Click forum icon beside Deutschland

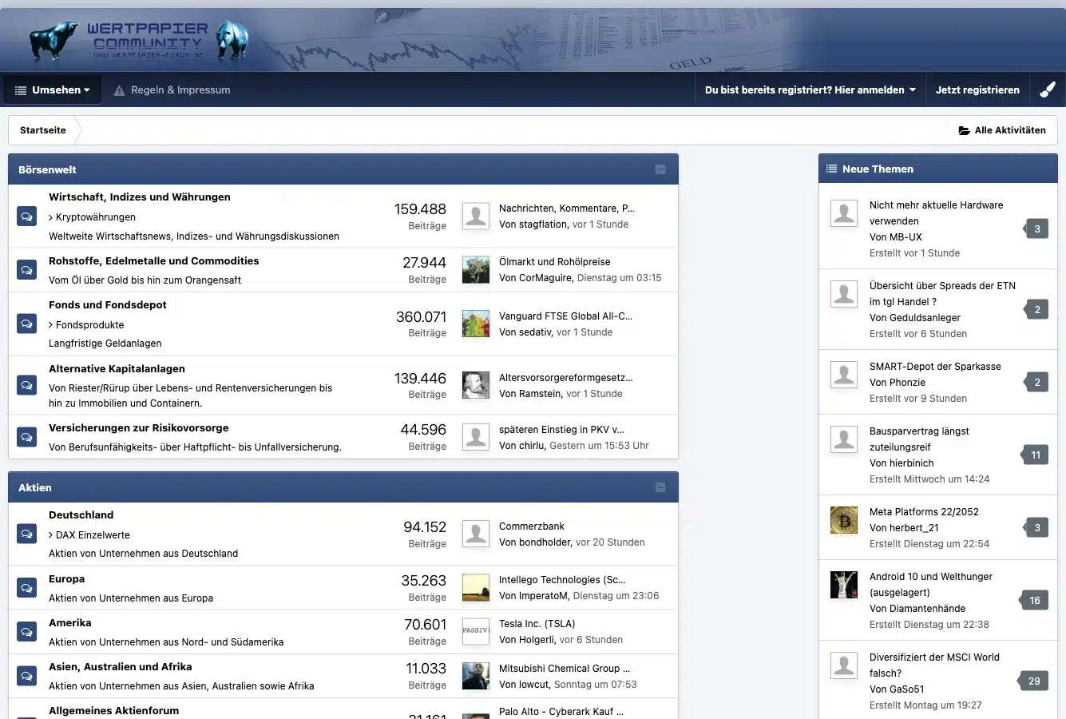point(26,534)
